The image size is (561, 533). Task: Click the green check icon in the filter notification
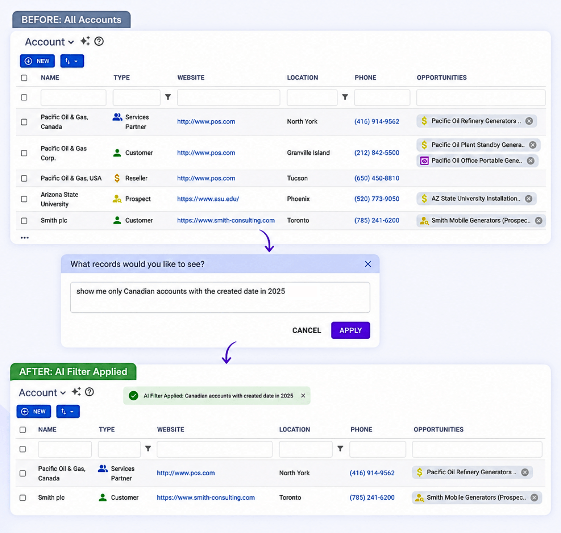(x=134, y=396)
